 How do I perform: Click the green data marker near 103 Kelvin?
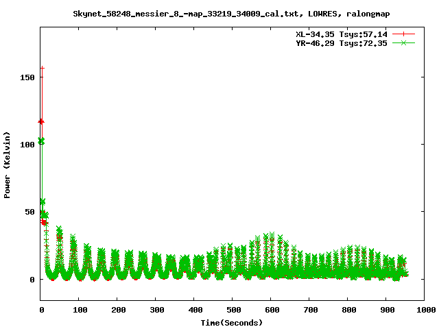click(41, 141)
